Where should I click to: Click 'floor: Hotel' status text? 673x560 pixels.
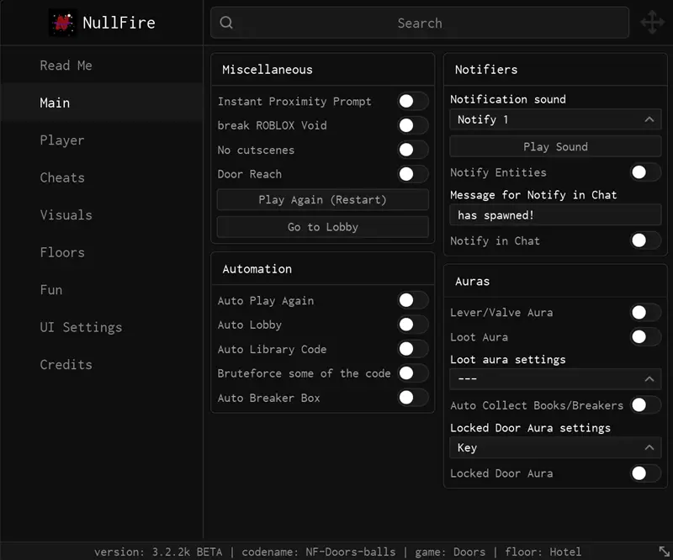click(543, 552)
